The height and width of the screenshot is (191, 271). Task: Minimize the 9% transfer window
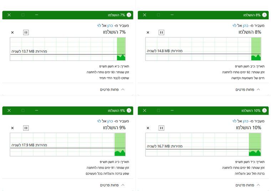[36, 110]
